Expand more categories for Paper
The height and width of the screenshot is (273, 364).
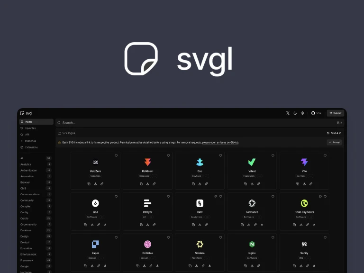pyautogui.click(x=101, y=258)
